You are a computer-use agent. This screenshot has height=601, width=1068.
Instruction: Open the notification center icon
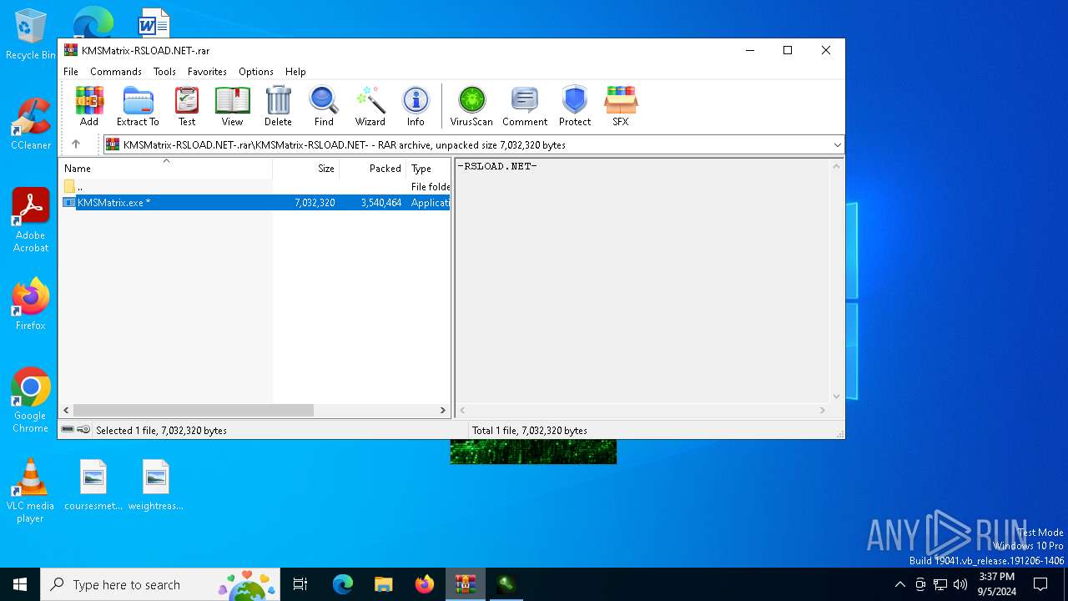(1040, 584)
